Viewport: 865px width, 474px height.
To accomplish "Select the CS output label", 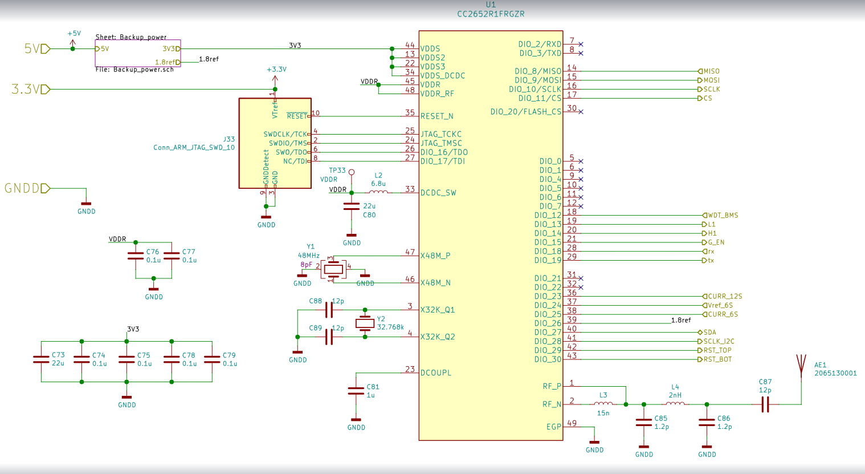I will 705,98.
